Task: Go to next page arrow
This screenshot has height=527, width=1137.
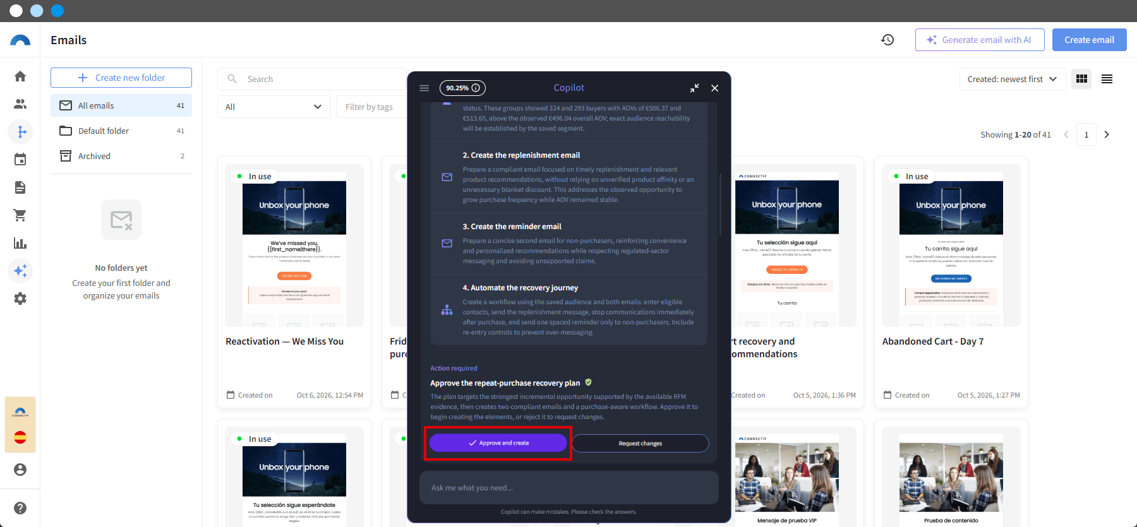Action: point(1106,134)
